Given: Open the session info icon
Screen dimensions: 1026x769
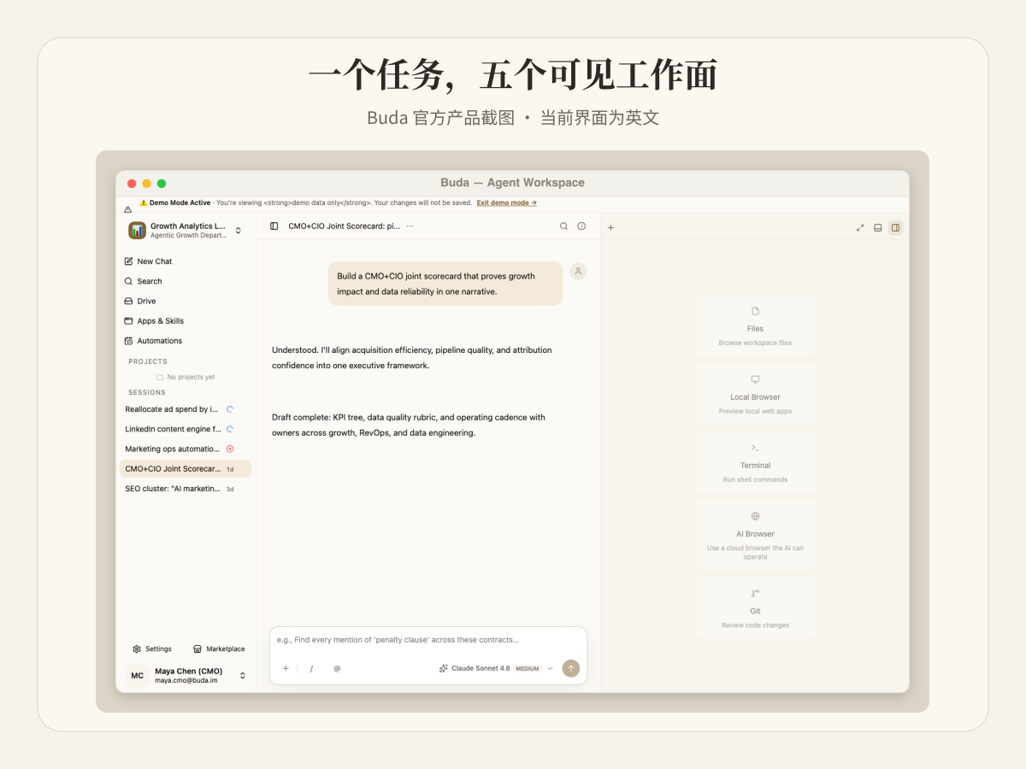Looking at the screenshot, I should 581,226.
